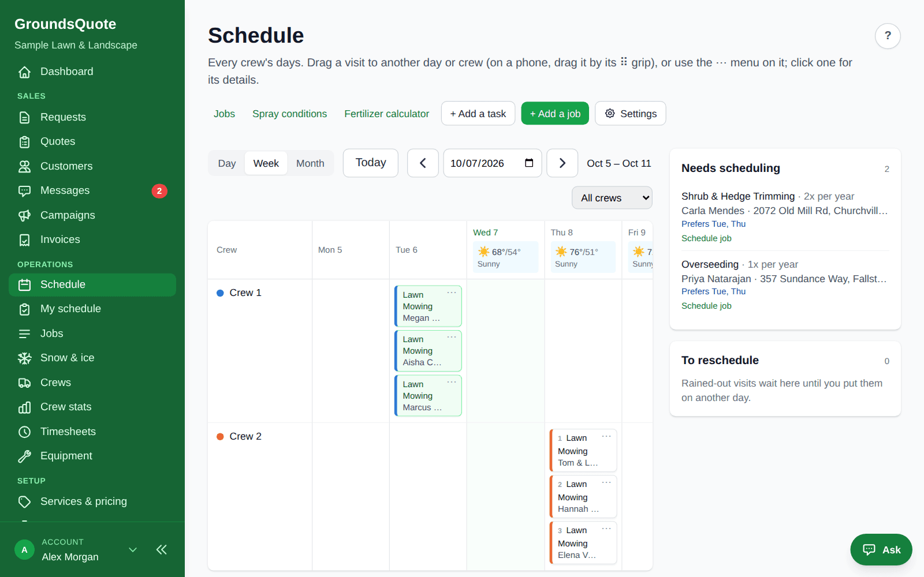Viewport: 924px width, 577px height.
Task: Click the Requests document icon
Action: pos(24,118)
